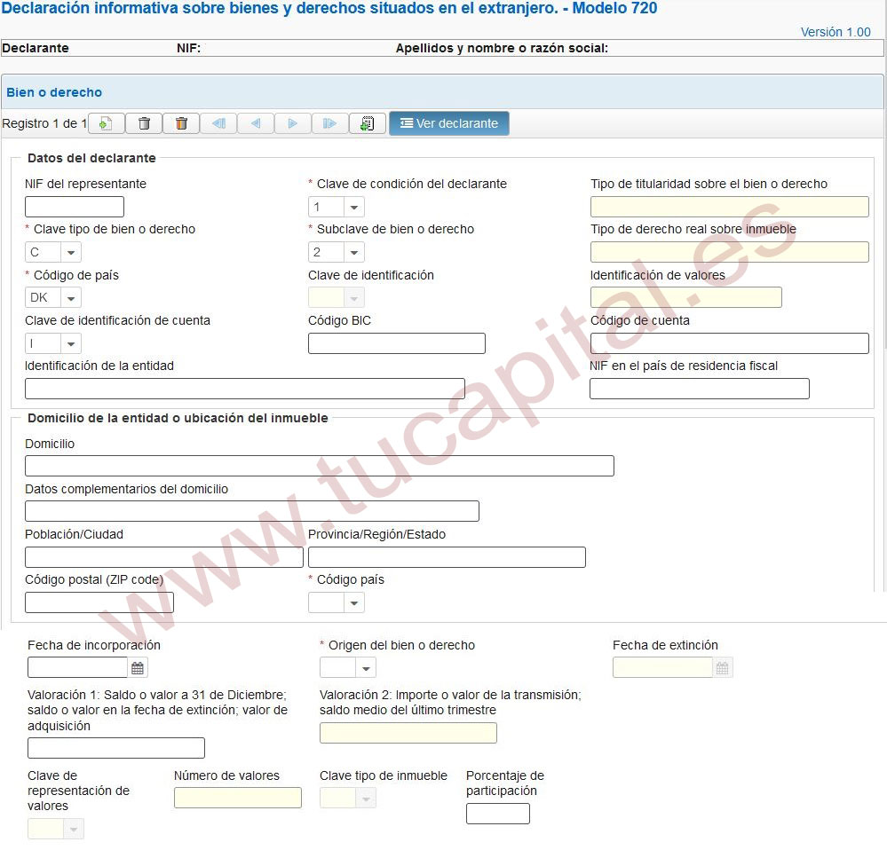The width and height of the screenshot is (887, 858).
Task: Click the Código BIC input field
Action: 396,343
